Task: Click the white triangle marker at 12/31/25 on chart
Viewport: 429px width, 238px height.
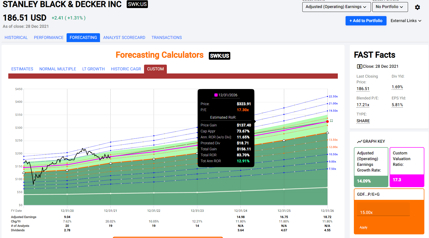Action: [284, 140]
